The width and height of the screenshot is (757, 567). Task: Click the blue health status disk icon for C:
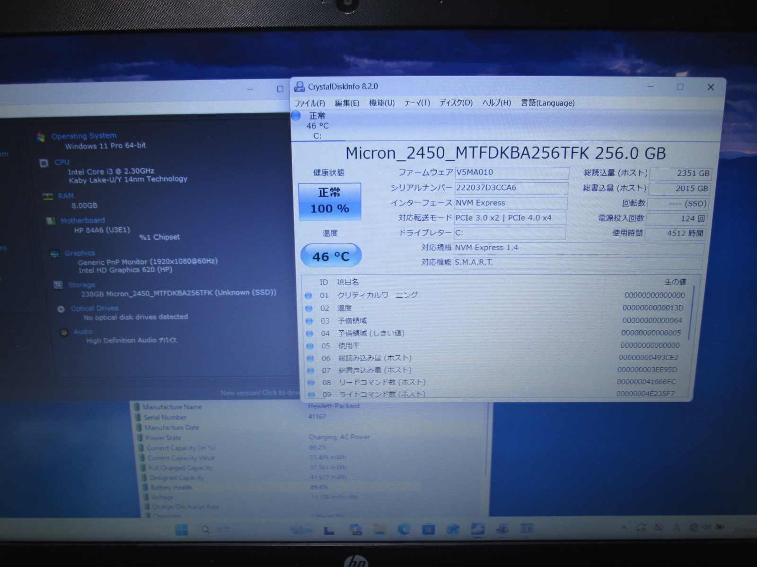pos(296,116)
